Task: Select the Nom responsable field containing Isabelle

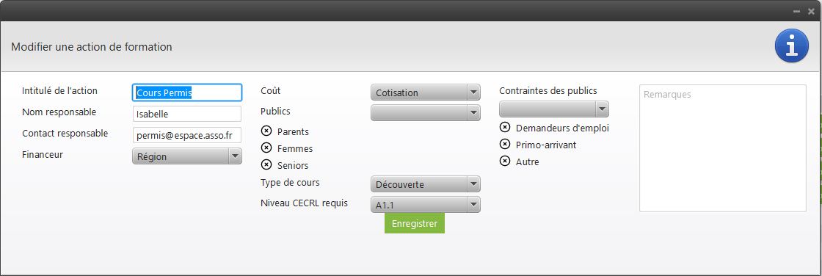Action: (187, 114)
